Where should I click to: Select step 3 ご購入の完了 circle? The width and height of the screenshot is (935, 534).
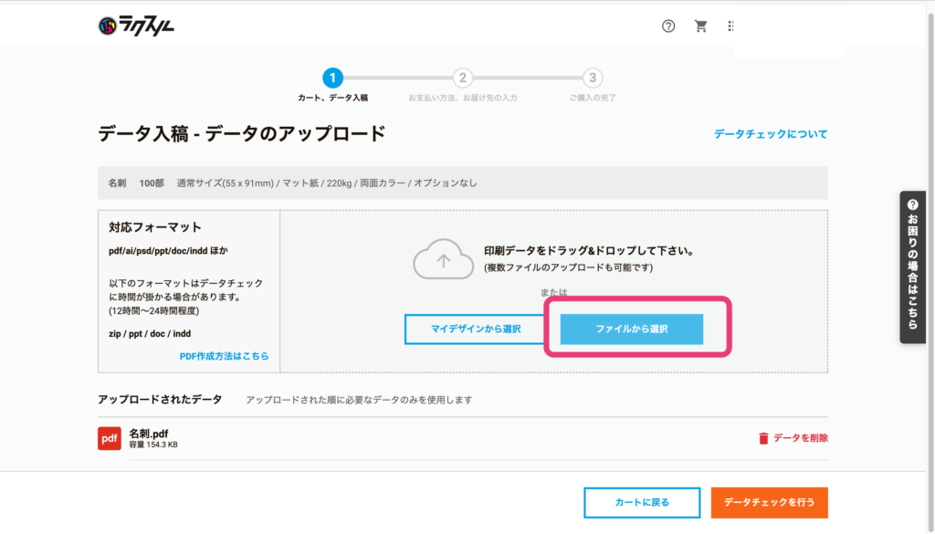coord(592,79)
